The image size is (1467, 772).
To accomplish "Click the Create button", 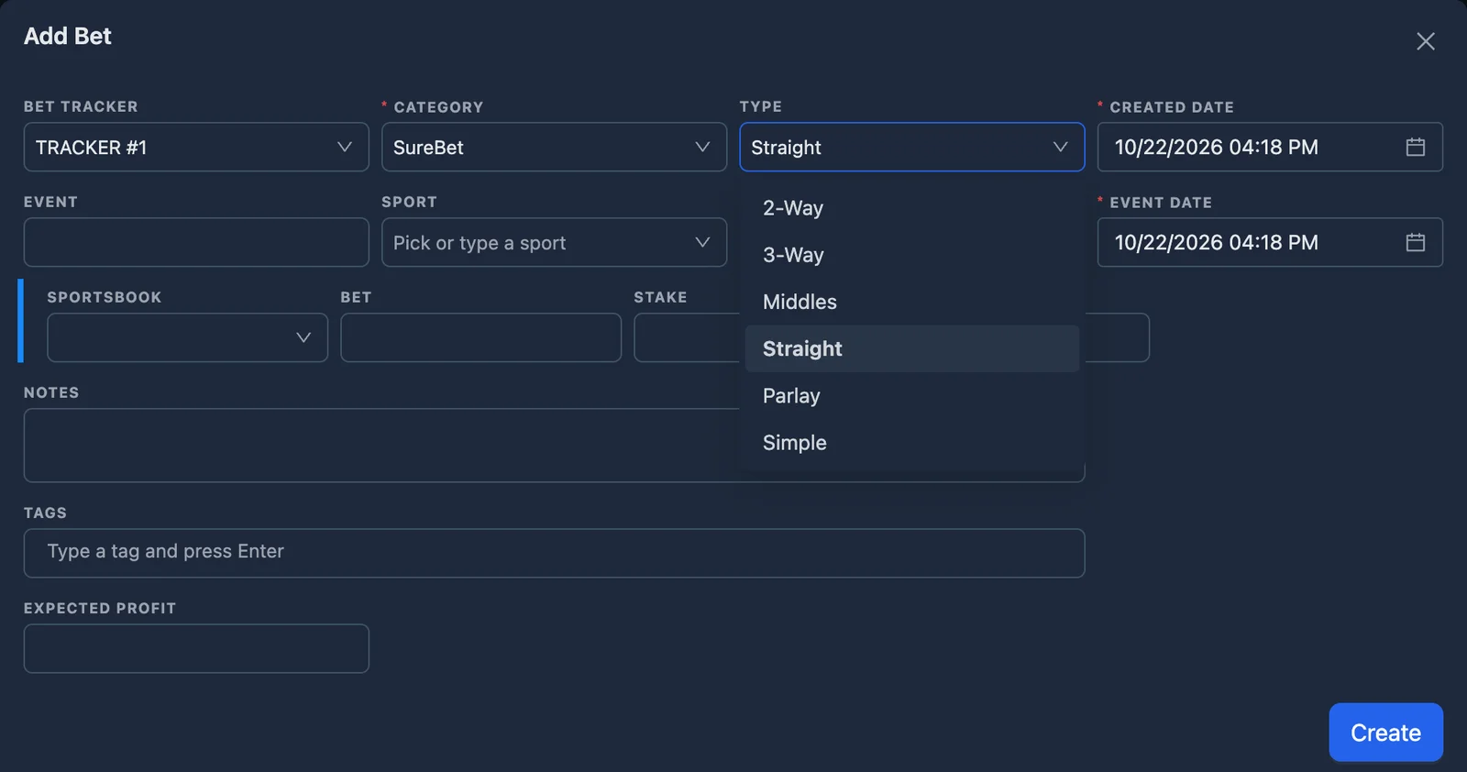I will [1385, 733].
